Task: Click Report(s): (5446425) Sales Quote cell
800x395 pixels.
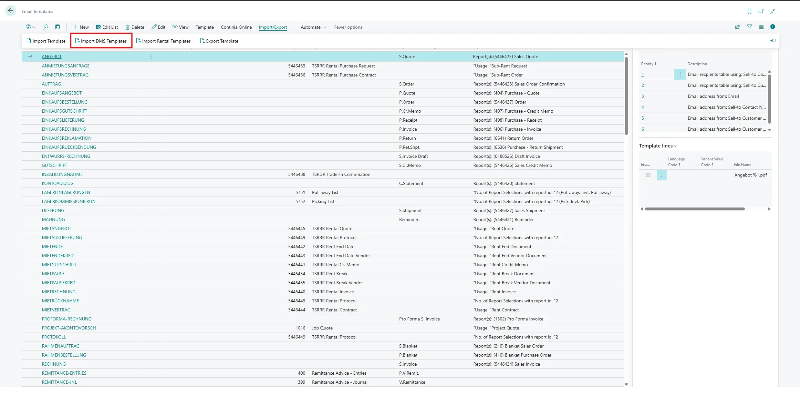Action: tap(505, 56)
